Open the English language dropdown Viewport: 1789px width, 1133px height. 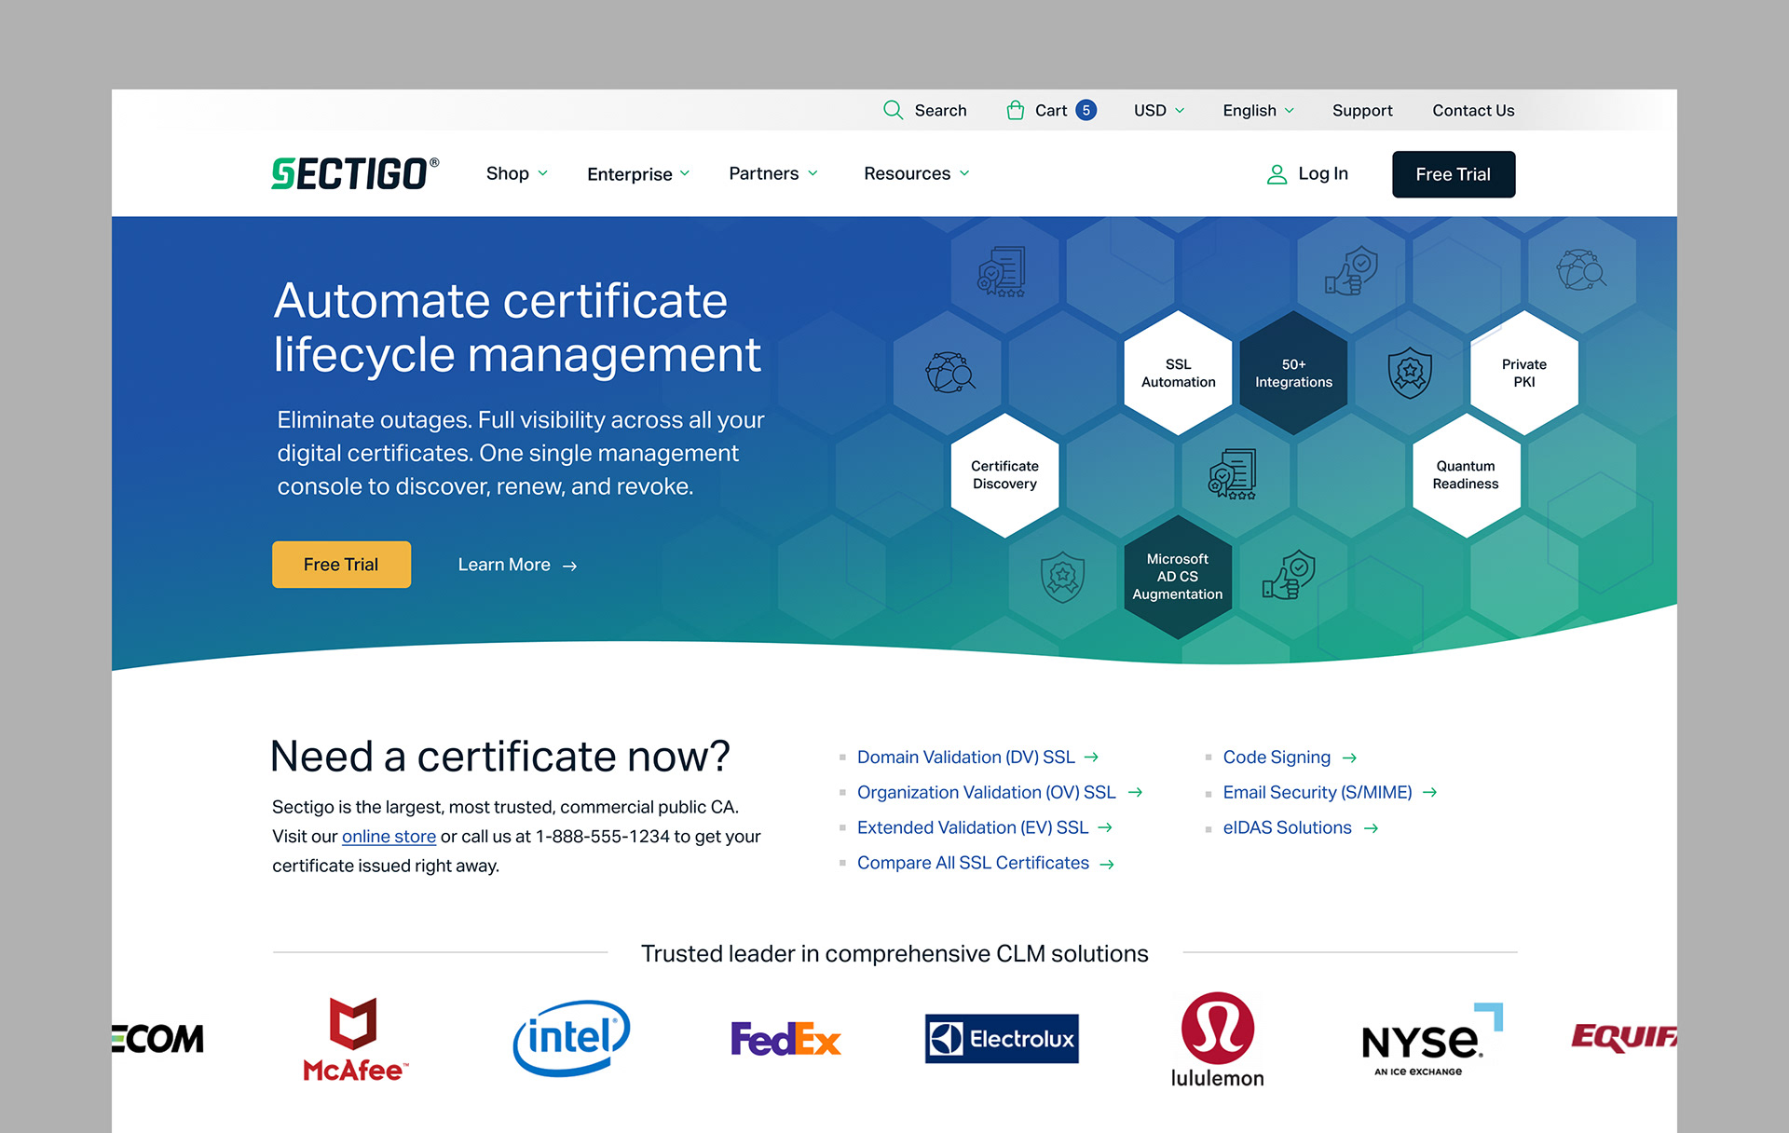click(1258, 110)
